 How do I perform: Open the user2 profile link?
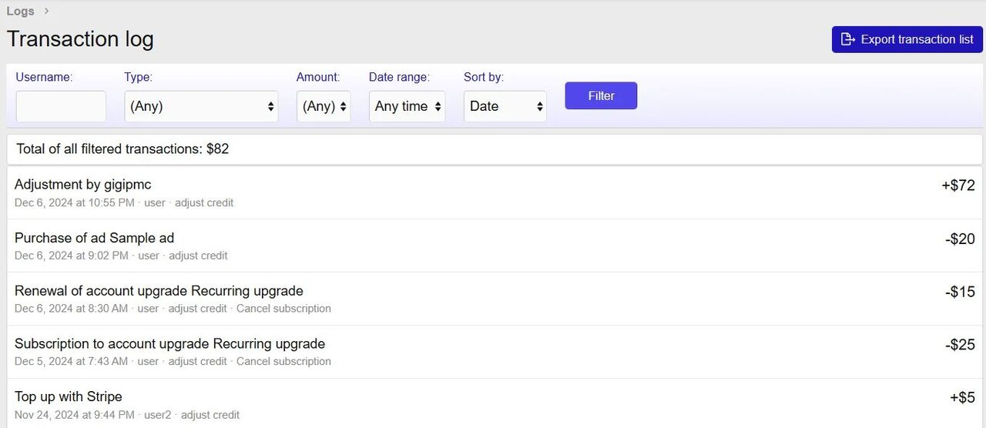pyautogui.click(x=157, y=415)
